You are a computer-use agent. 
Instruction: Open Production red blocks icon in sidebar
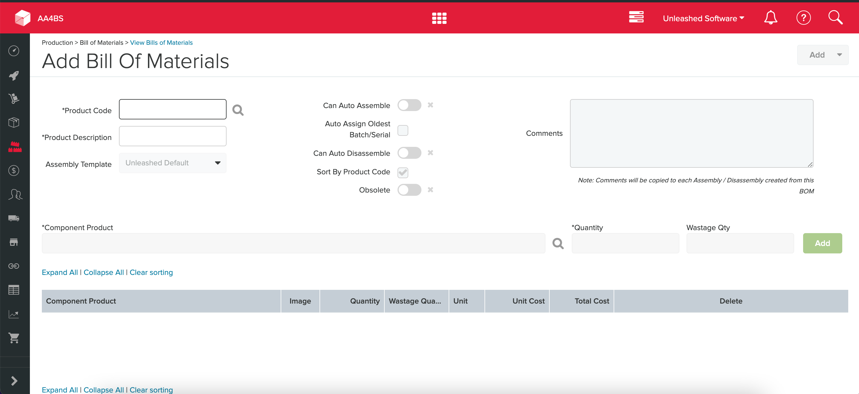[x=15, y=147]
